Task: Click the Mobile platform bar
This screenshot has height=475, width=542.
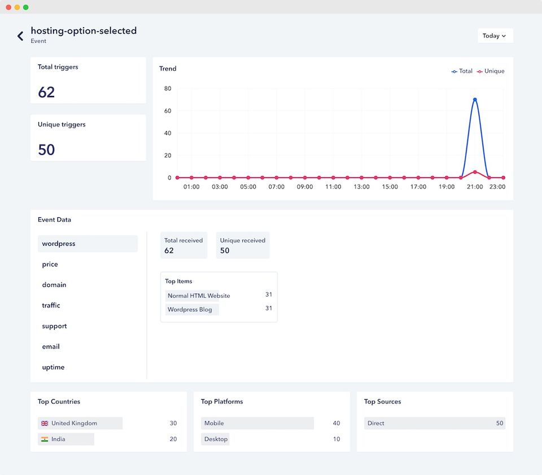Action: coord(257,423)
